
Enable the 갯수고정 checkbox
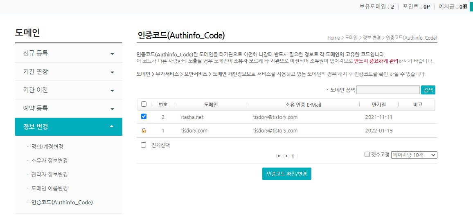(367, 155)
